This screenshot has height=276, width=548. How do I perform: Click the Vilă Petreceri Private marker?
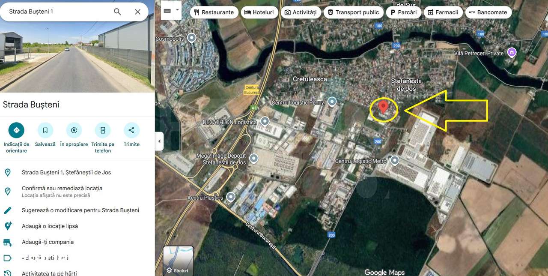click(511, 52)
